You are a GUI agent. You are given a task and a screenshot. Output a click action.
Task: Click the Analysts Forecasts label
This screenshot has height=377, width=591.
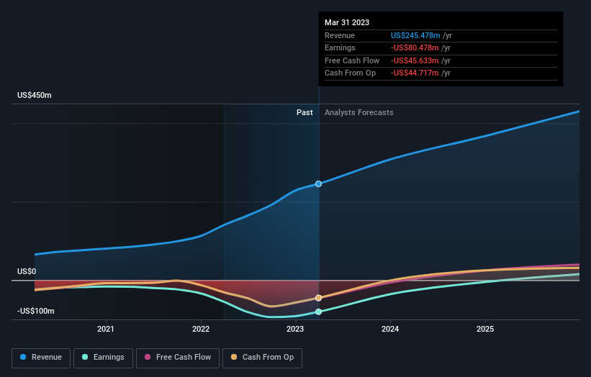[358, 113]
